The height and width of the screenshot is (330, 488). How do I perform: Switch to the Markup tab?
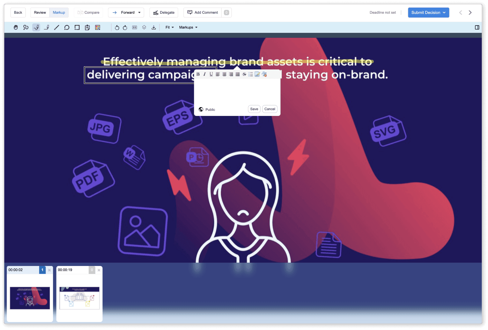(59, 12)
